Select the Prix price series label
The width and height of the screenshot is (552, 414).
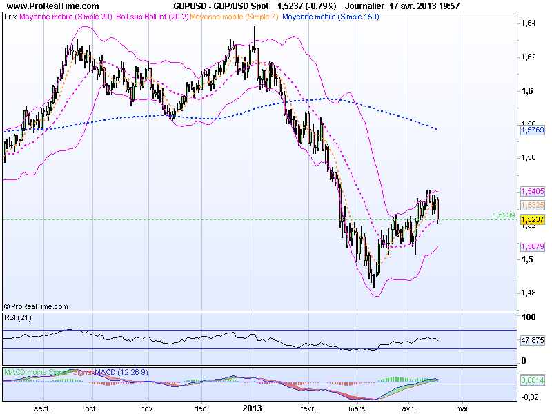(12, 18)
